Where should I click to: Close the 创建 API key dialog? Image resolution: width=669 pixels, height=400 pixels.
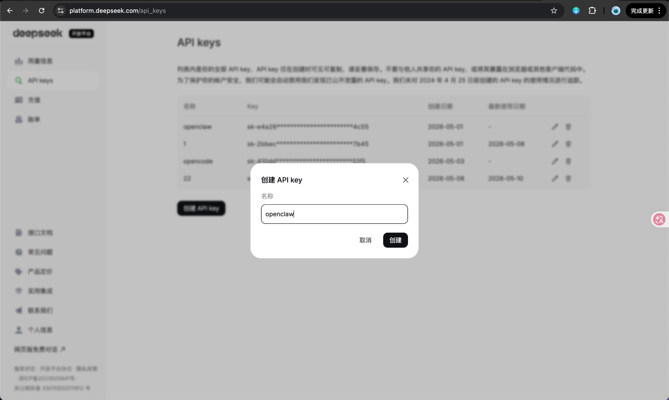[x=405, y=180]
